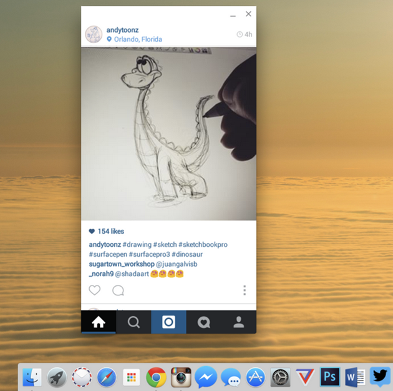Image resolution: width=393 pixels, height=391 pixels.
Task: Open post options three-dot menu
Action: (245, 290)
